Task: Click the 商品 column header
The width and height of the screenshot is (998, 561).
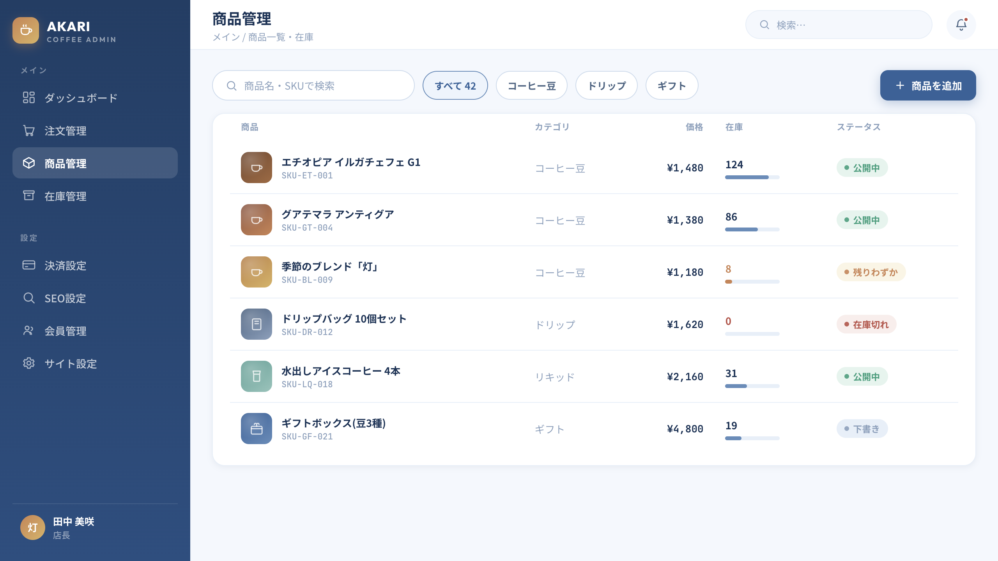Action: coord(249,127)
